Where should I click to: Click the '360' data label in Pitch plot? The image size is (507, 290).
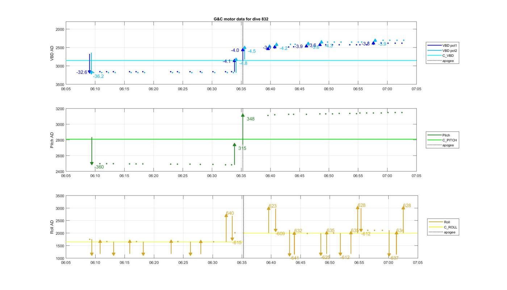click(99, 167)
